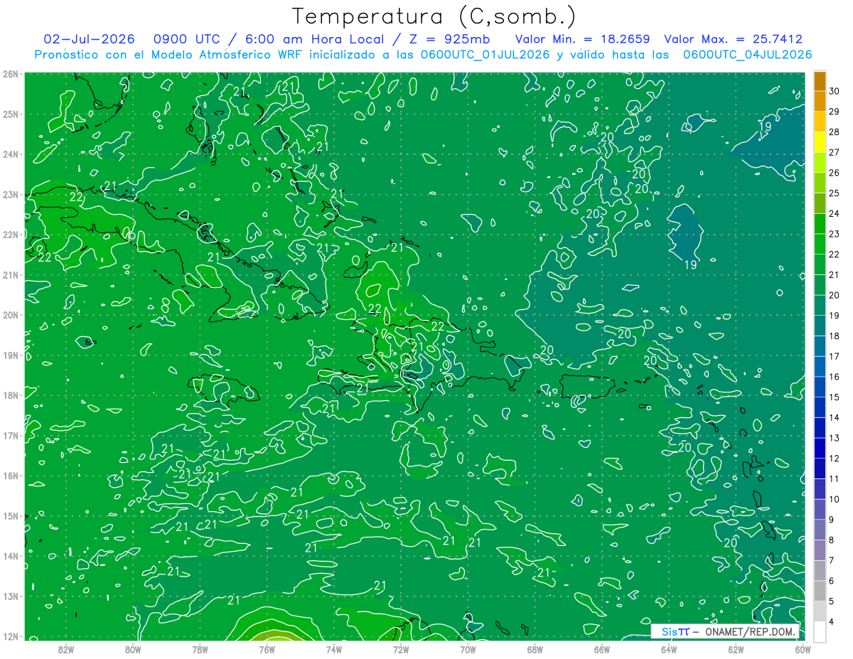Click the title 'Temperatura (C,somb.)'
This screenshot has width=853, height=659.
tap(434, 16)
